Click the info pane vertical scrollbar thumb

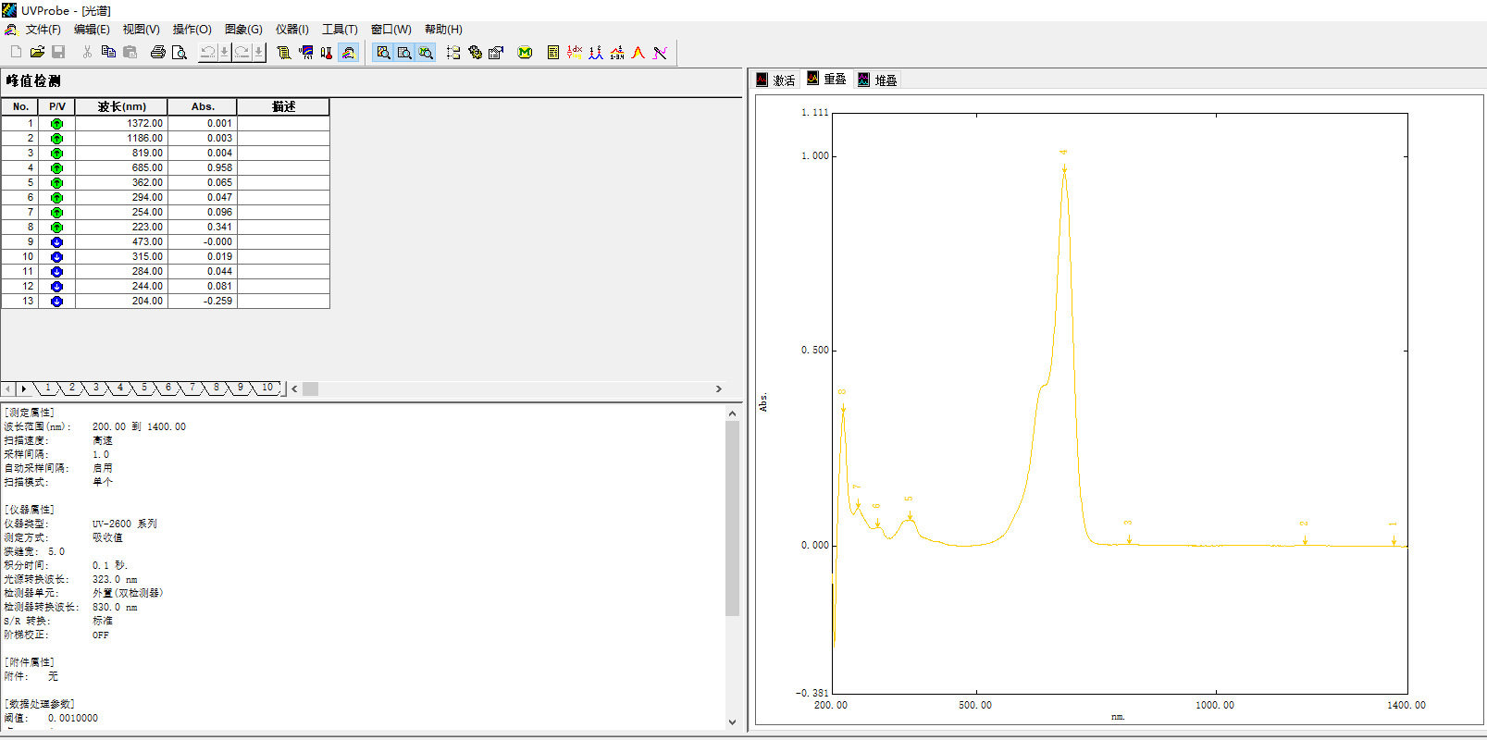tap(732, 519)
